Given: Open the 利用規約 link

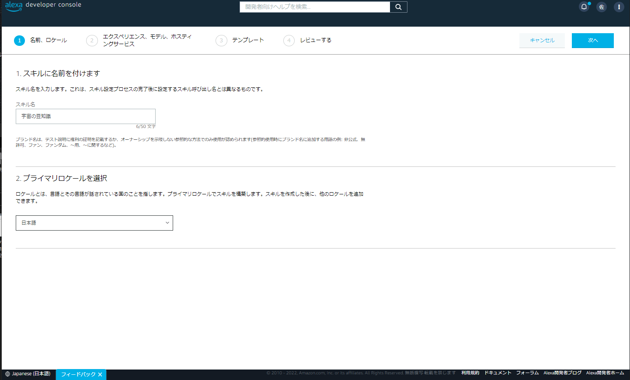Looking at the screenshot, I should (470, 373).
